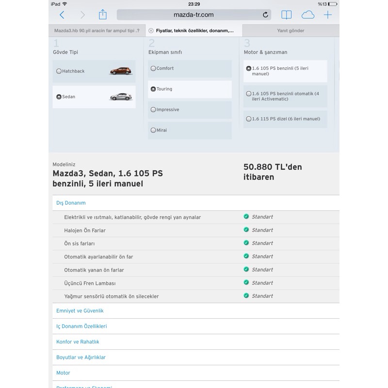
Task: Add a new tab with plus icon
Action: click(x=328, y=15)
